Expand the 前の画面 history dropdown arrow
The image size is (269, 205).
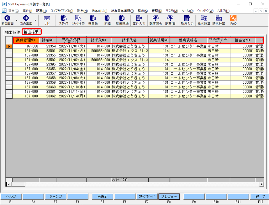click(17, 20)
